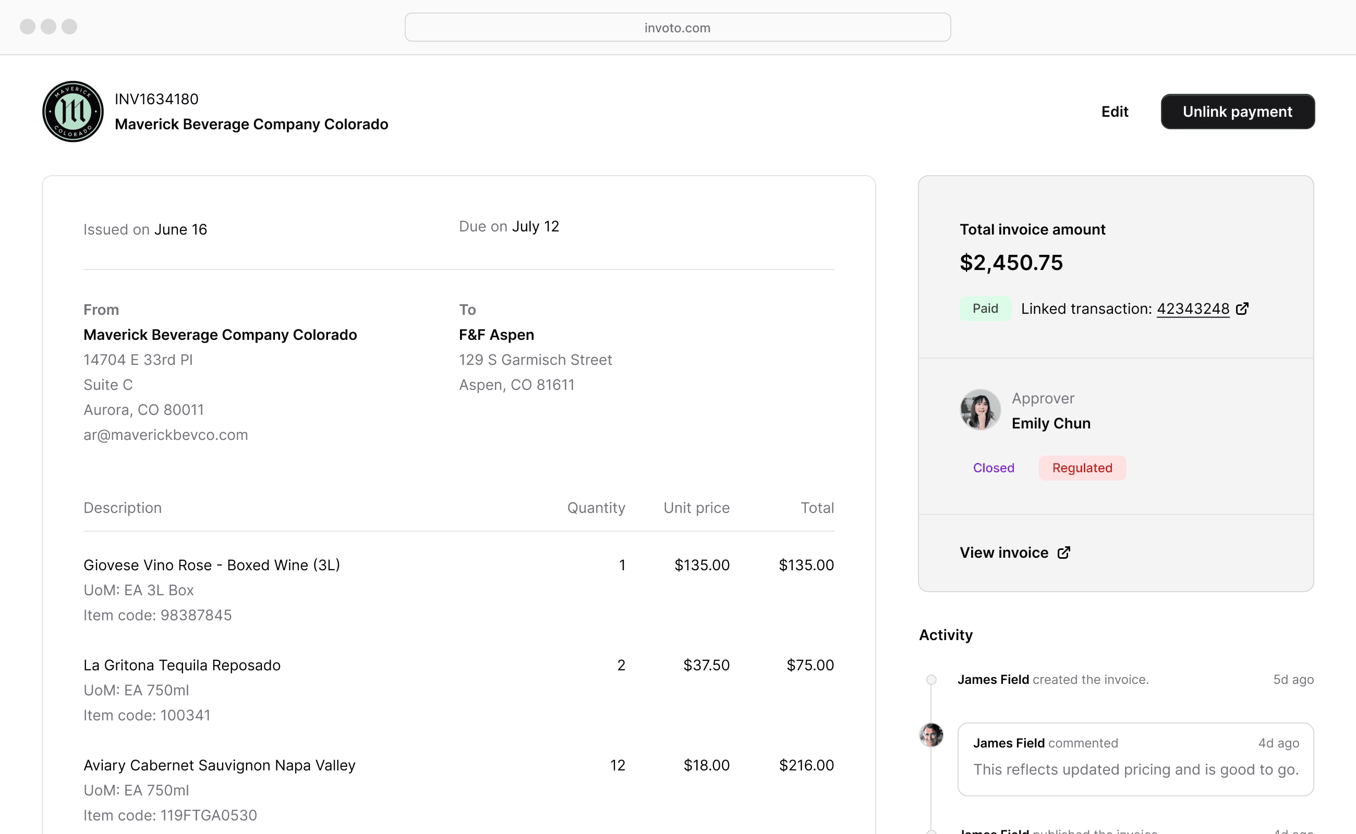Click the Aspen, CO 81611 line
The image size is (1356, 834).
(516, 385)
